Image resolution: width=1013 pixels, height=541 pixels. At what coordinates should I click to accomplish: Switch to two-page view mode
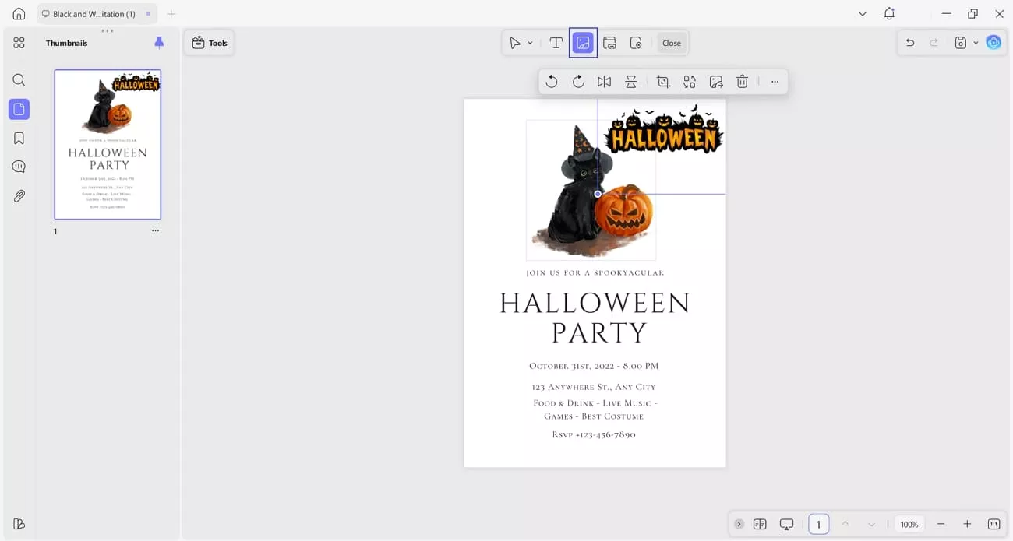pos(760,524)
